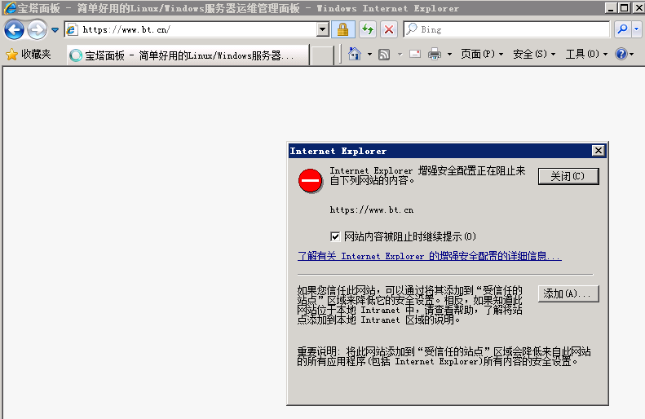Click the Forward arrow navigation button
The height and width of the screenshot is (419, 645).
coord(37,29)
